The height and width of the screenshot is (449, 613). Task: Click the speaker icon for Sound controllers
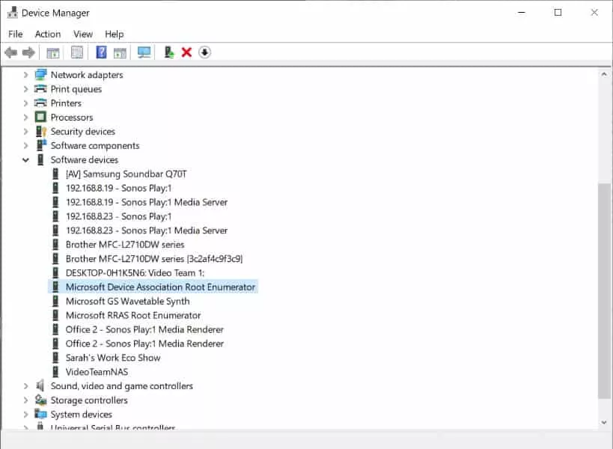(x=40, y=386)
